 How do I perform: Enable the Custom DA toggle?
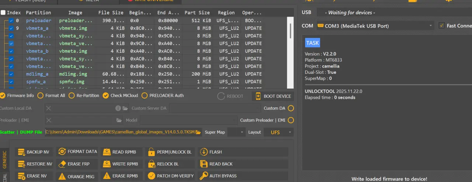[x=291, y=108]
